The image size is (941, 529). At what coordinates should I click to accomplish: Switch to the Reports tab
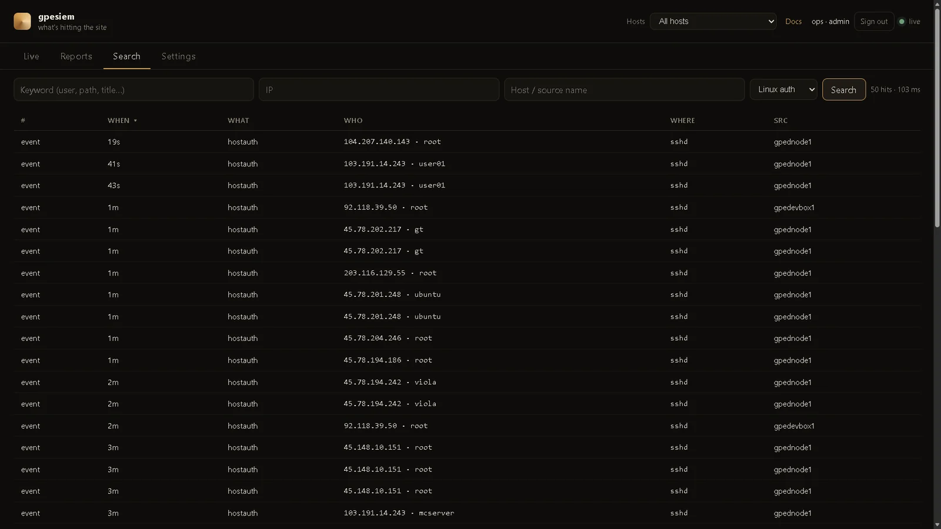(76, 56)
